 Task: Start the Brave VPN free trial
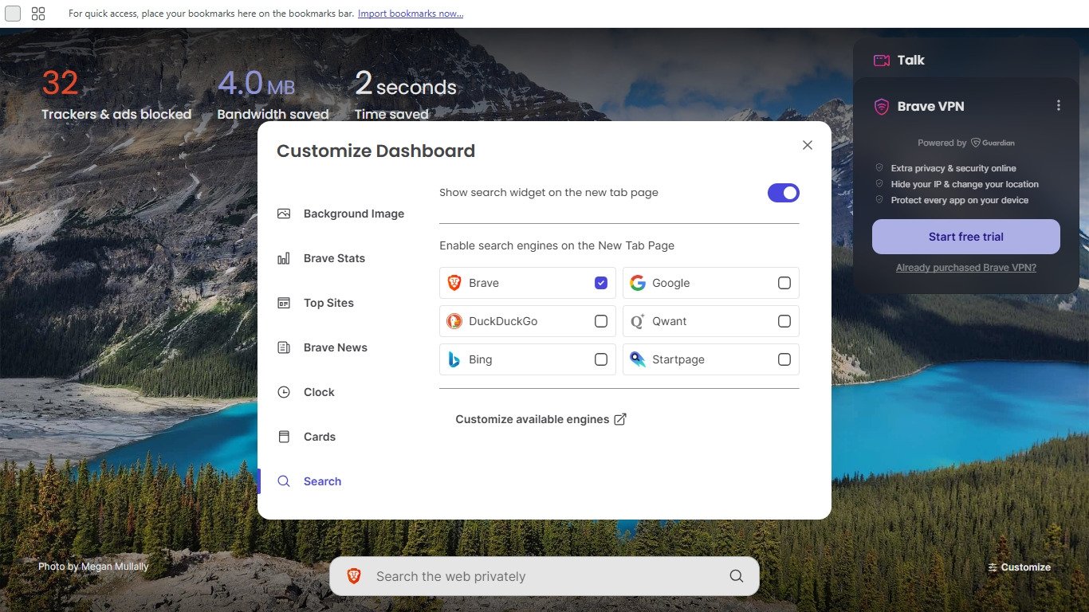(966, 237)
